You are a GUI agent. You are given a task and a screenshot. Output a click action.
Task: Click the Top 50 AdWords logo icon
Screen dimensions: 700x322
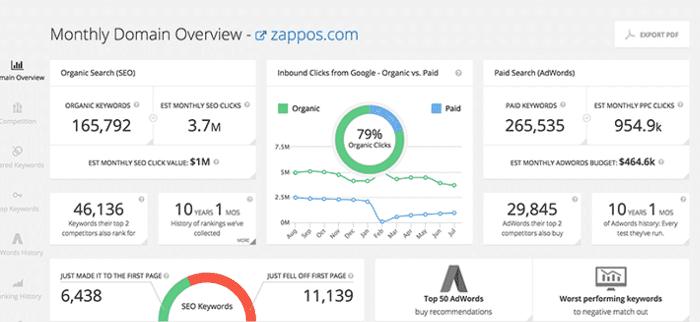(x=453, y=278)
